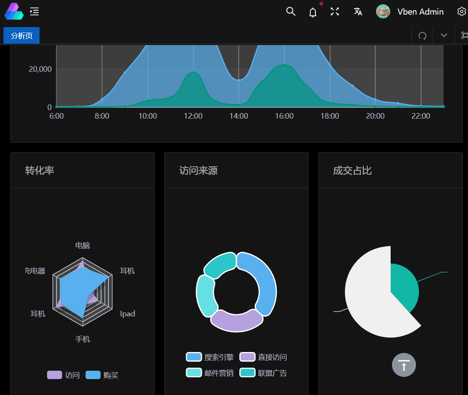Open the language switcher
The height and width of the screenshot is (395, 468).
click(x=358, y=12)
